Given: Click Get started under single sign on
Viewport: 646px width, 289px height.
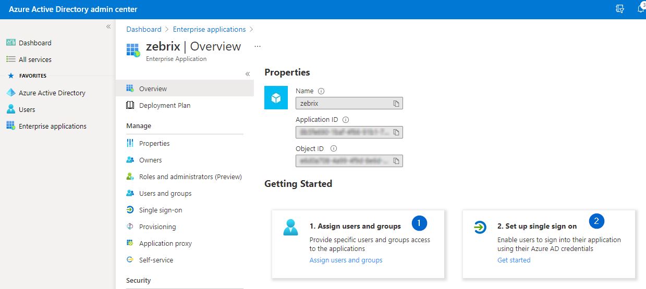Looking at the screenshot, I should pos(514,260).
